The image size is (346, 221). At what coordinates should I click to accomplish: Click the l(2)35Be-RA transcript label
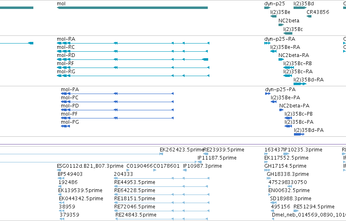point(285,47)
